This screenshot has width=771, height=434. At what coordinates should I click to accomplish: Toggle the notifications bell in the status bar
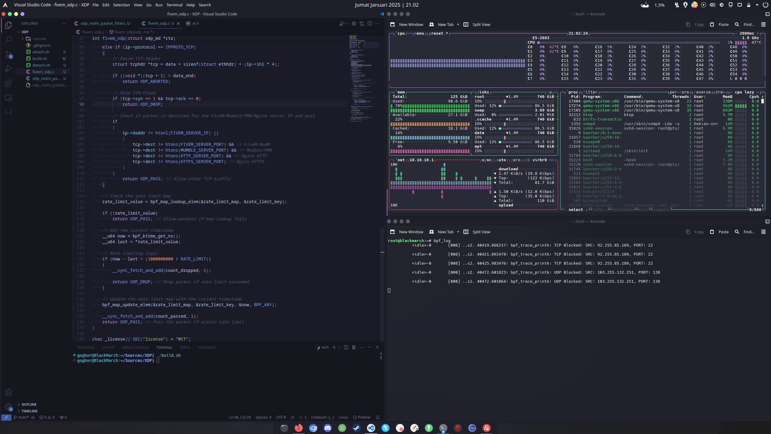point(377,417)
